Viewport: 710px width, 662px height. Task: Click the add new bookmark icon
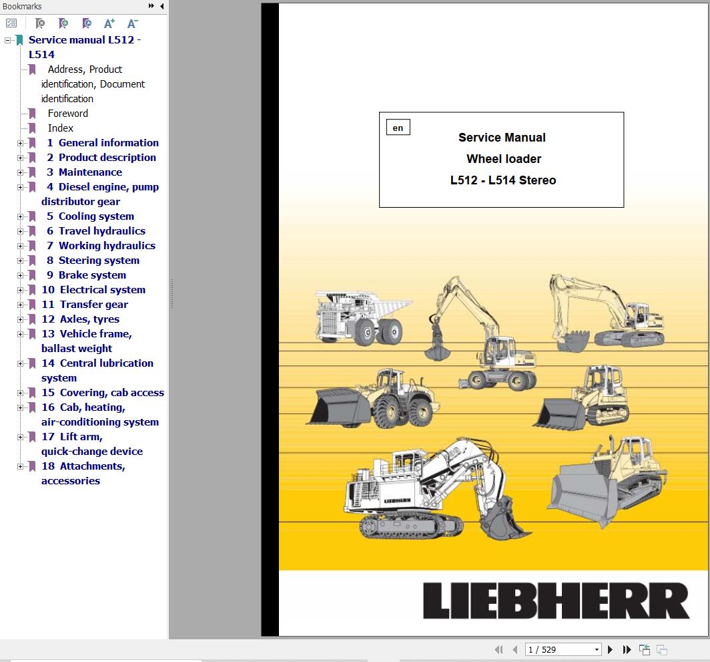[63, 23]
